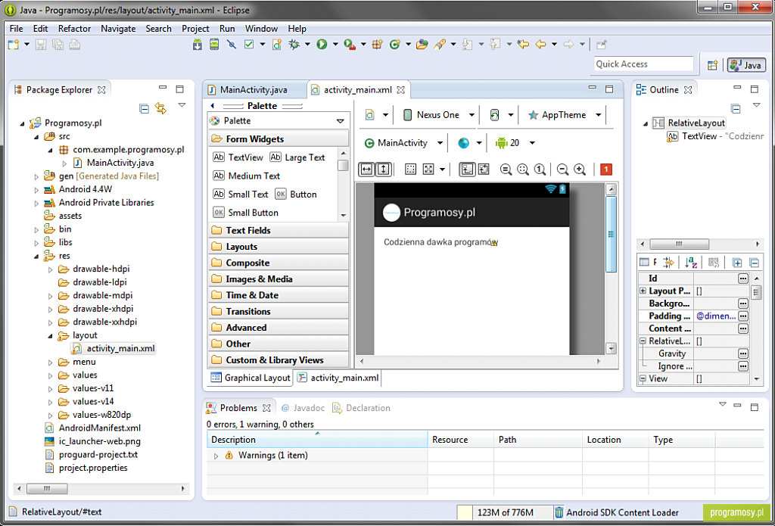Open the Refactor menu

75,29
